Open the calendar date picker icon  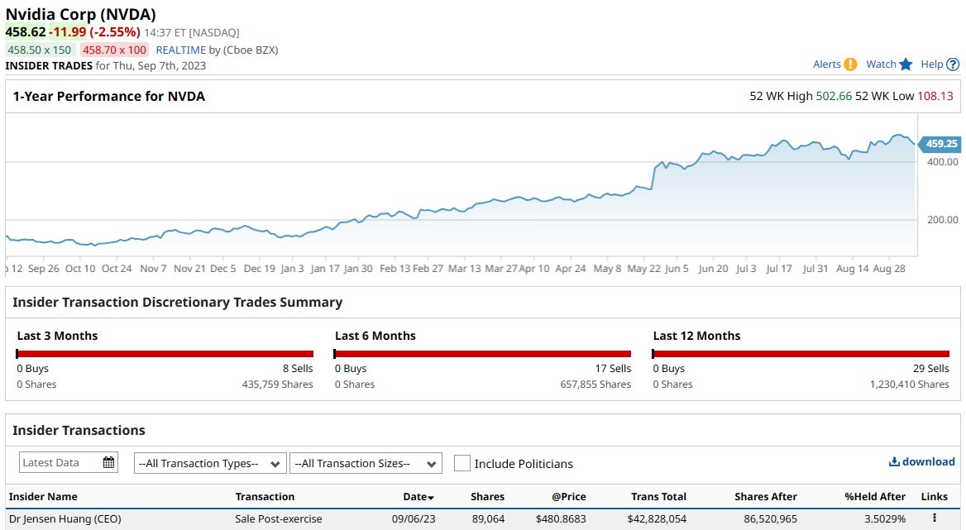[108, 462]
